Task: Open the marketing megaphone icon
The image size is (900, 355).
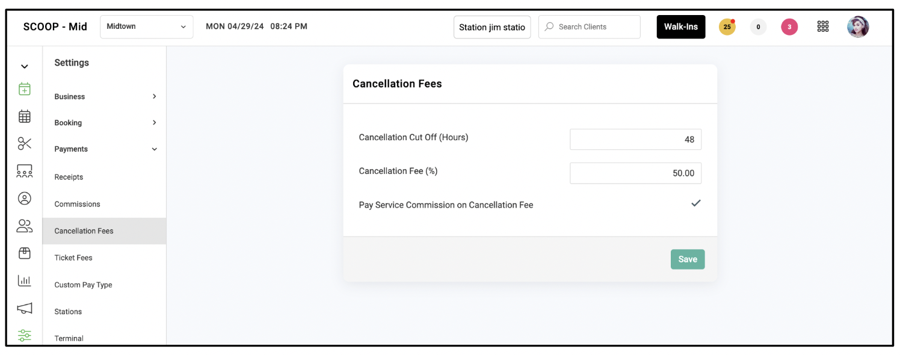Action: (x=24, y=308)
